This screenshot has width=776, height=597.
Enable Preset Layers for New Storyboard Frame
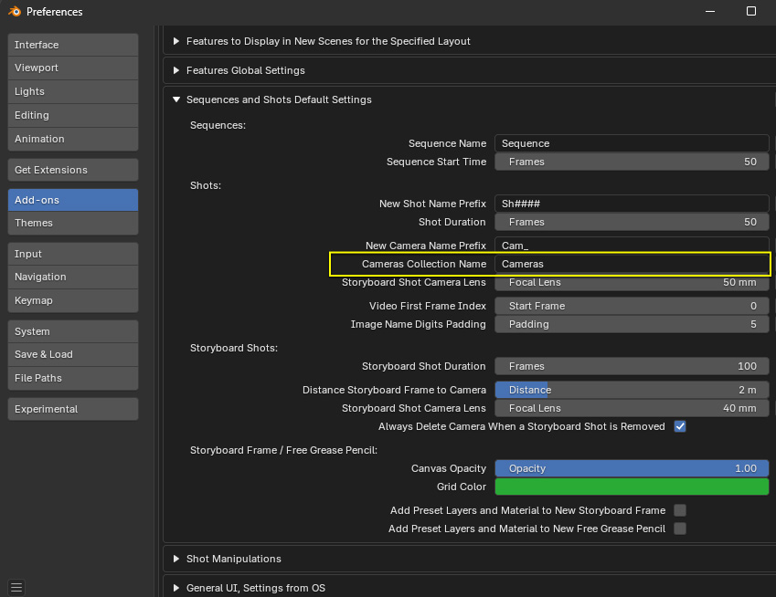pyautogui.click(x=679, y=510)
